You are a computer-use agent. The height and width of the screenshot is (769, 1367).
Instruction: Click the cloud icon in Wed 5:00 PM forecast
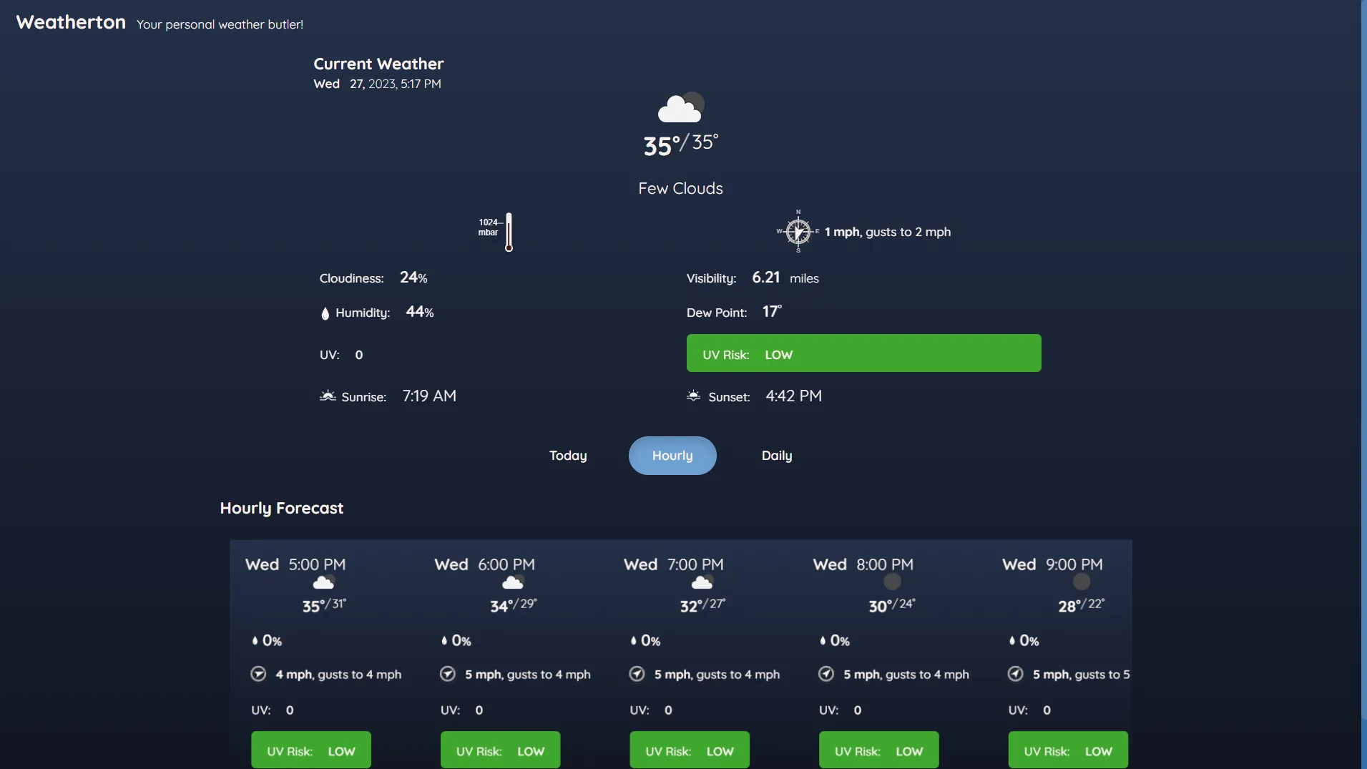point(324,581)
